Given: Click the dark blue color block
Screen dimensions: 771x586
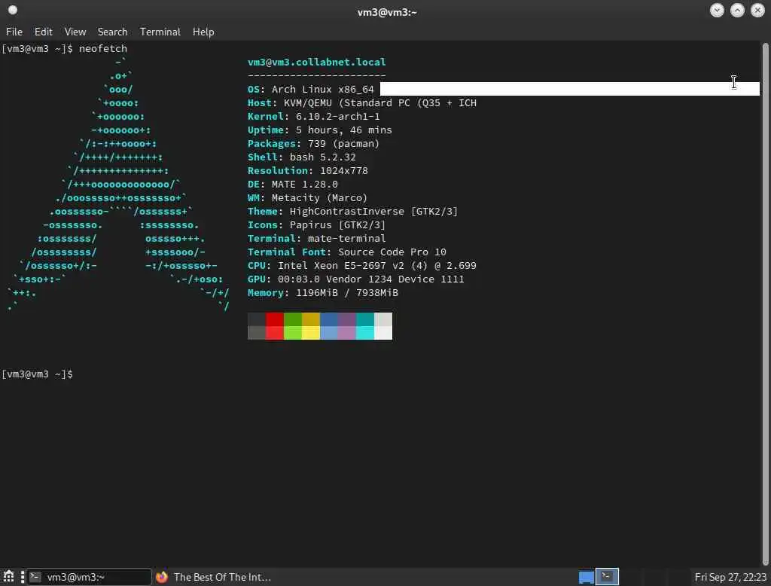Looking at the screenshot, I should (330, 319).
